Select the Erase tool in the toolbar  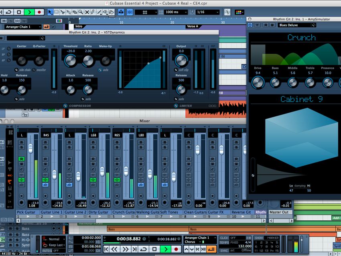pyautogui.click(x=75, y=12)
